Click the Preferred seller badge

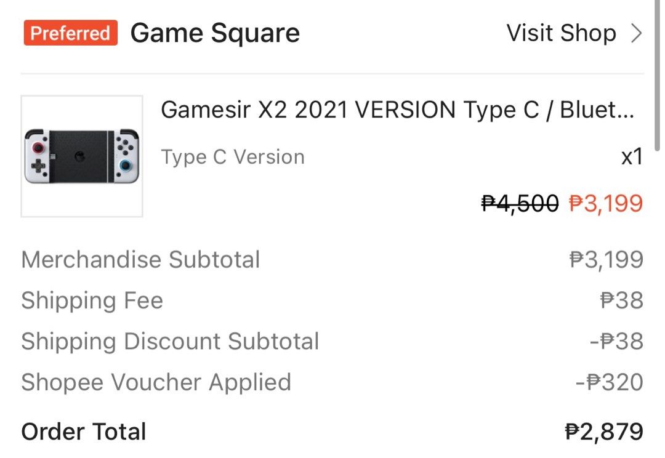70,33
